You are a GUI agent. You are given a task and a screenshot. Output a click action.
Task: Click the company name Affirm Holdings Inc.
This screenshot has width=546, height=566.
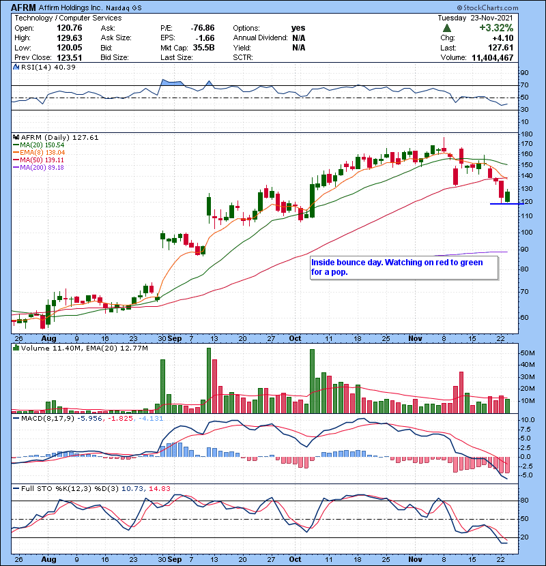tap(71, 8)
